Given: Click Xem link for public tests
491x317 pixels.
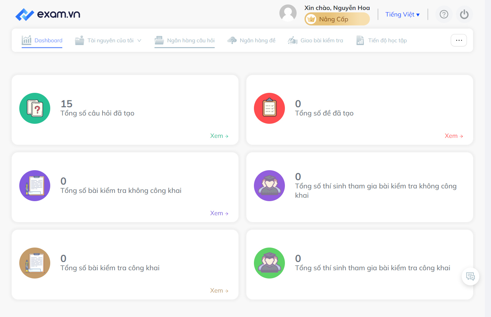Looking at the screenshot, I should tap(219, 291).
